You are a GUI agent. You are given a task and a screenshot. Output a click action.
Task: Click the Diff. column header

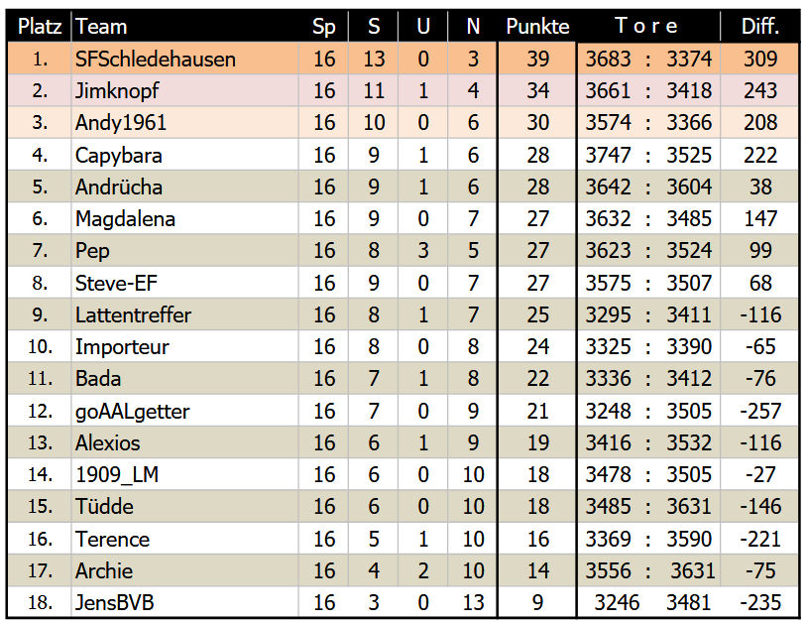[760, 27]
